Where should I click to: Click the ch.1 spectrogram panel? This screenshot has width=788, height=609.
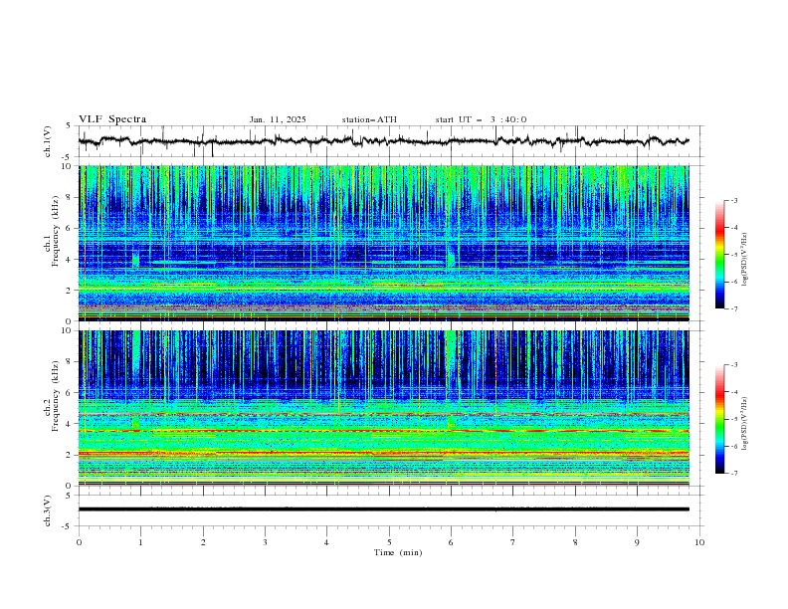click(384, 243)
